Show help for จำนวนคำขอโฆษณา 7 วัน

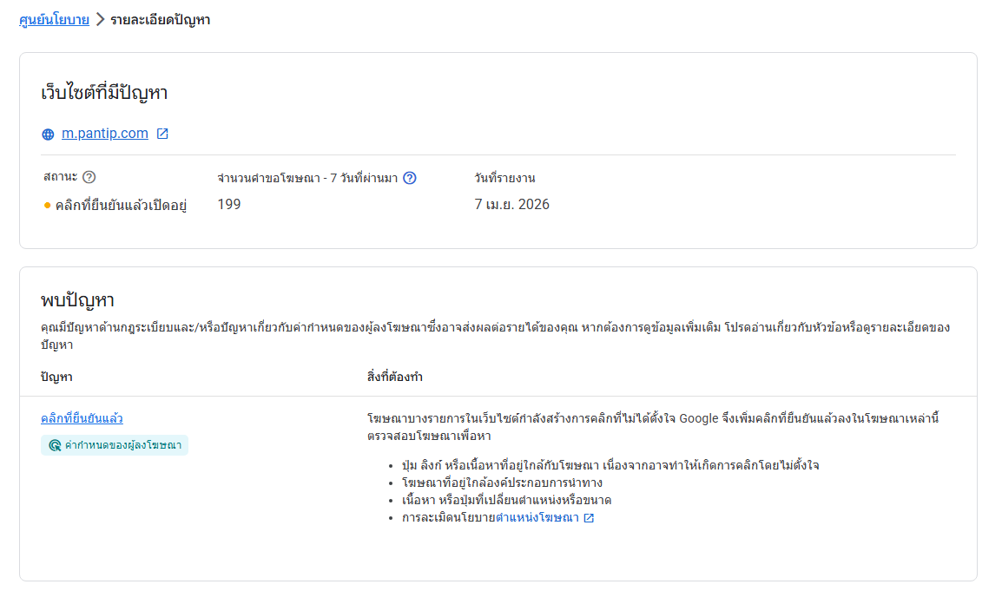tap(410, 178)
